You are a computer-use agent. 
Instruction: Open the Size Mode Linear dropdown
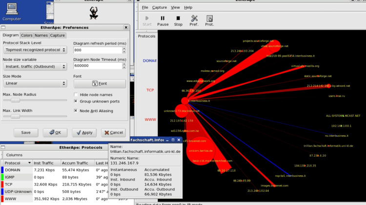pos(35,83)
